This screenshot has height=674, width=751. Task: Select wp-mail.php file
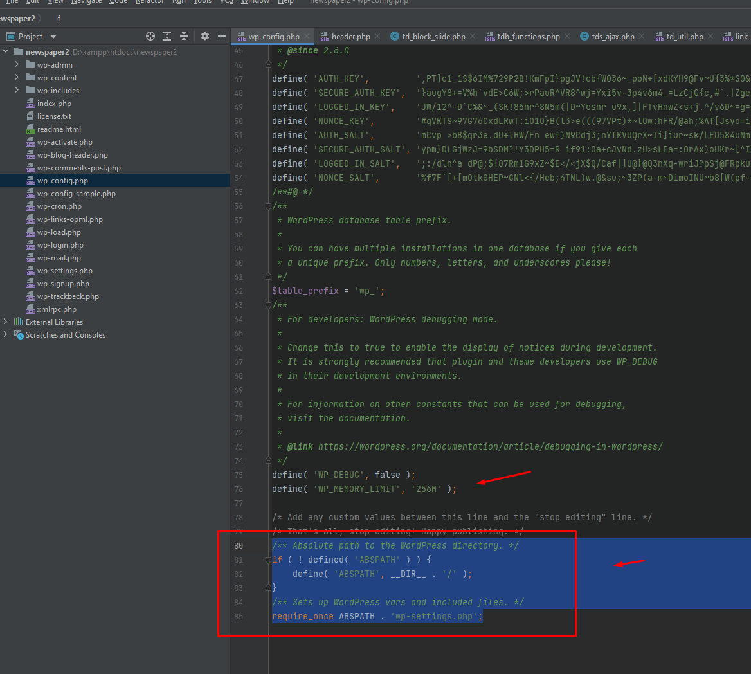tap(59, 258)
